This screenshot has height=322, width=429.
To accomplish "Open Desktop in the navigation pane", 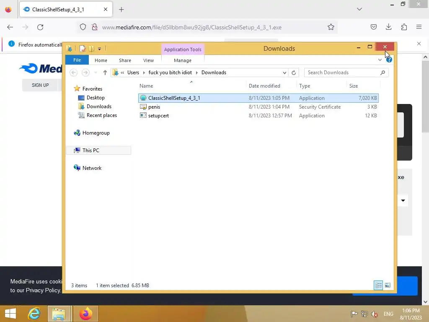I will pos(96,97).
